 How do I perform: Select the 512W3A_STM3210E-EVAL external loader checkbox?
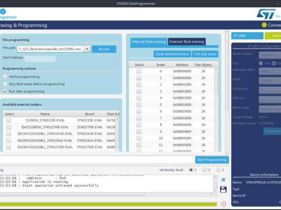click(x=9, y=120)
